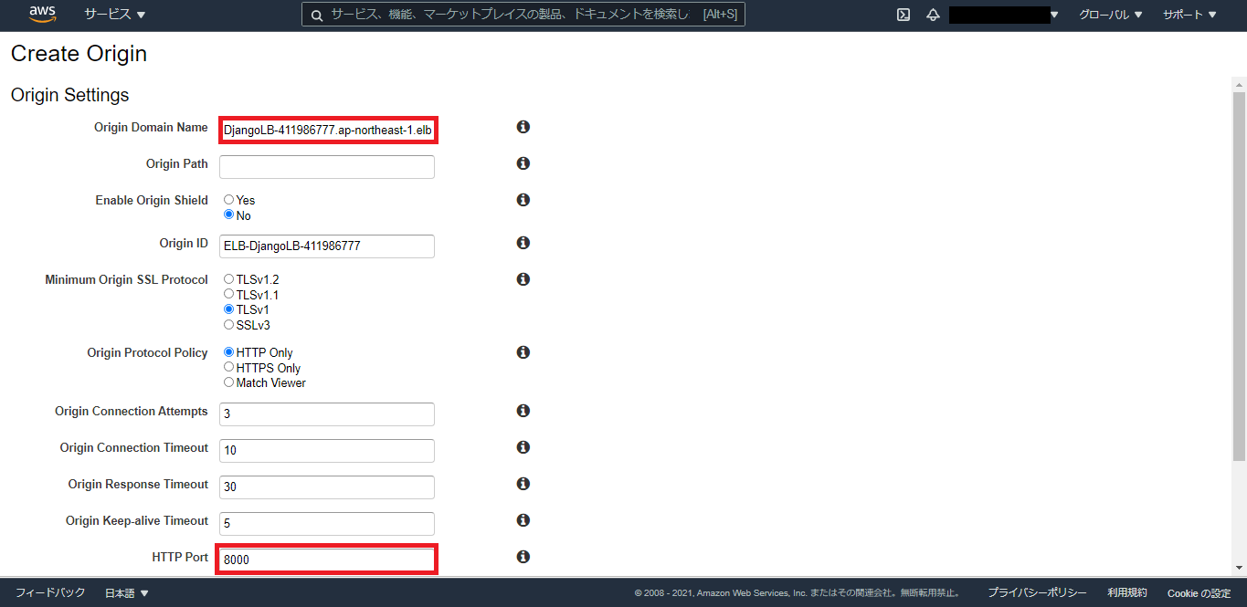Show info icon for HTTP Port
Screen dimensions: 1247x607
[523, 557]
